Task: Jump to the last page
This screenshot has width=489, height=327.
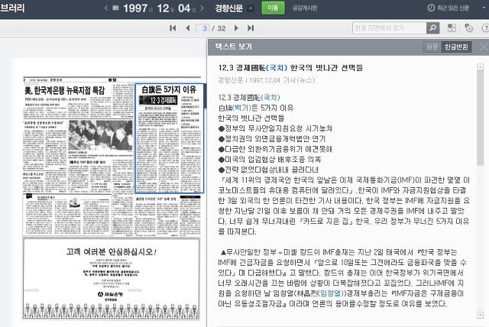Action: (x=251, y=28)
